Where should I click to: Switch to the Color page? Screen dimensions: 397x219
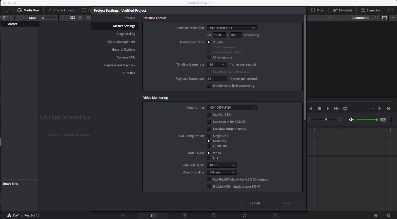pos(214,215)
